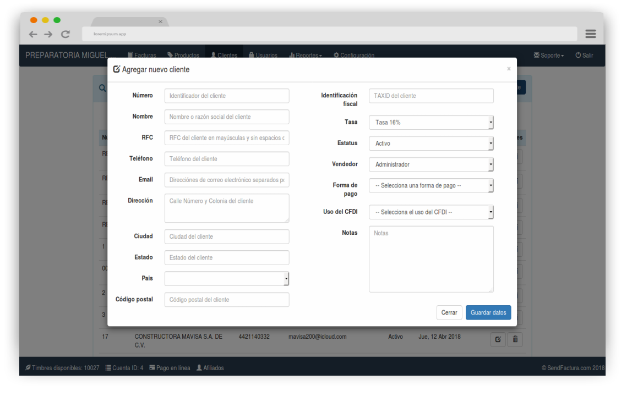The image size is (632, 396).
Task: Open the Soporte menu
Action: (x=549, y=56)
